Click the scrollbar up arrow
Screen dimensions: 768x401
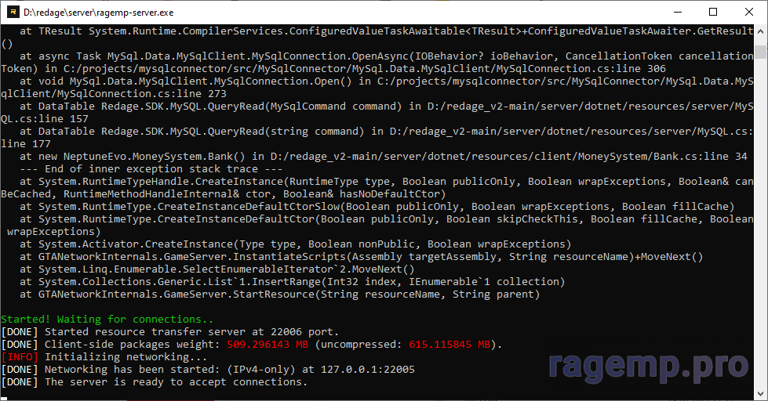pyautogui.click(x=760, y=31)
